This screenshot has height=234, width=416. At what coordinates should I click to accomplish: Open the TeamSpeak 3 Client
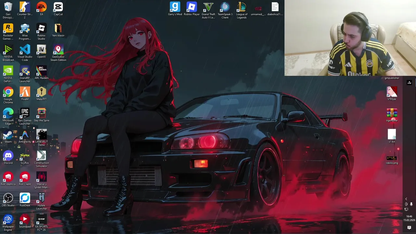tap(225, 10)
